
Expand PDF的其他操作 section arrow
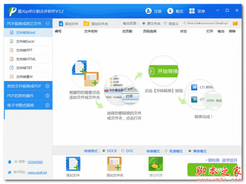[x=48, y=96]
